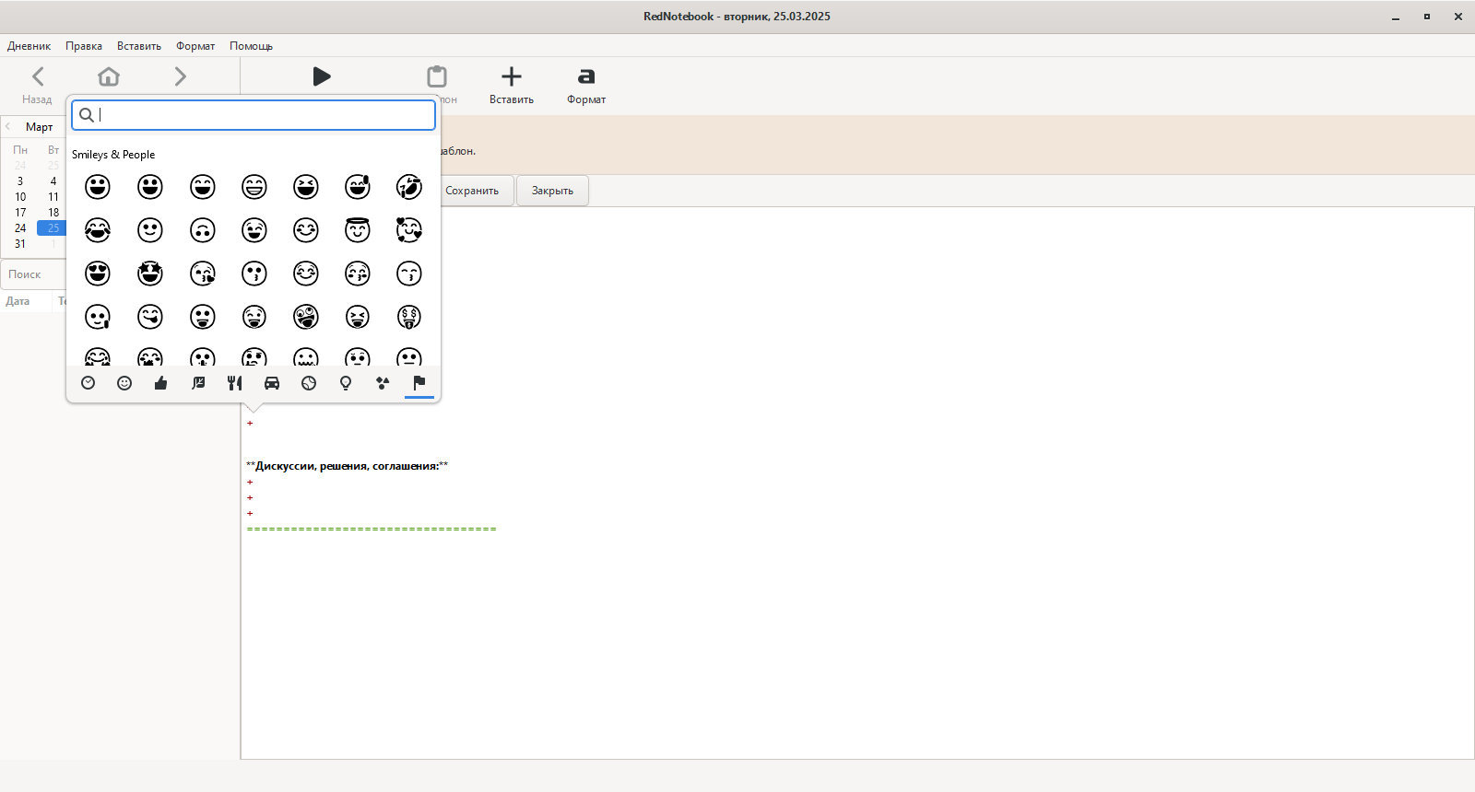Click the emoji search input field
Viewport: 1475px width, 792px height.
pyautogui.click(x=263, y=115)
